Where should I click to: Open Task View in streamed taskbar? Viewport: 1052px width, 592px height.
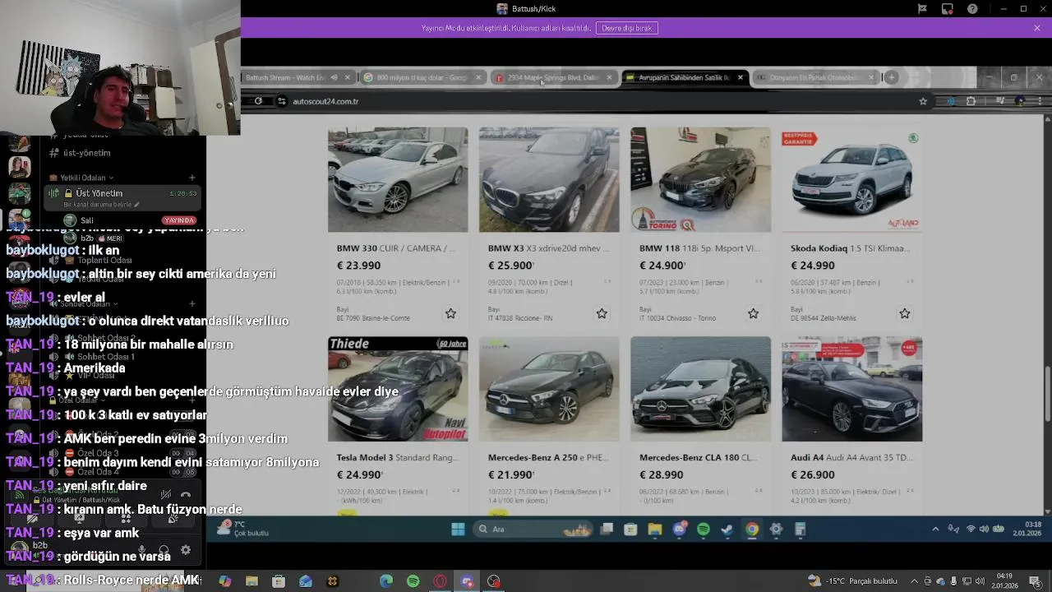coord(607,530)
